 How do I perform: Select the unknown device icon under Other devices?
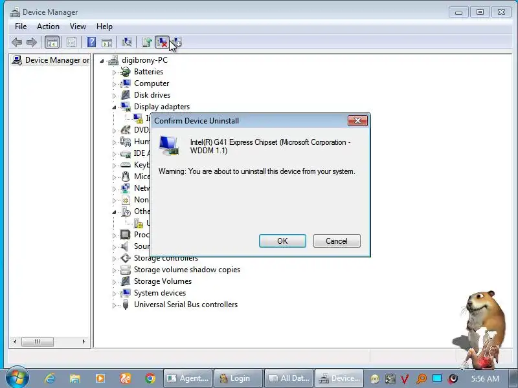pyautogui.click(x=139, y=223)
